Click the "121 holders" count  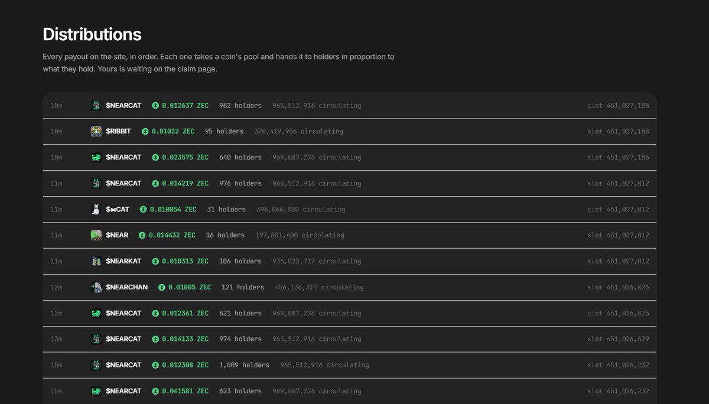coord(243,288)
